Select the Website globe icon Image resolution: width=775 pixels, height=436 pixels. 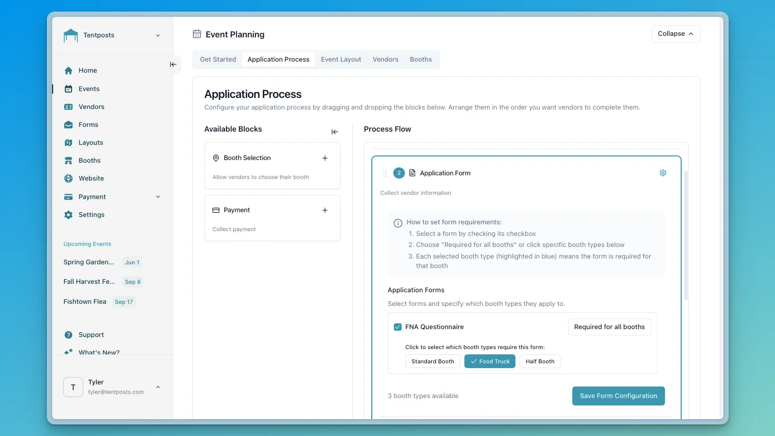tap(68, 178)
